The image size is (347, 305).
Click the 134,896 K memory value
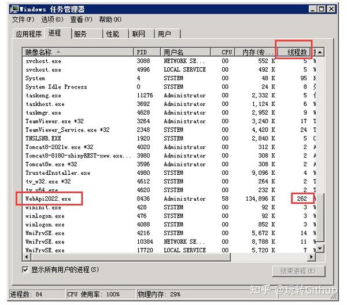click(260, 199)
